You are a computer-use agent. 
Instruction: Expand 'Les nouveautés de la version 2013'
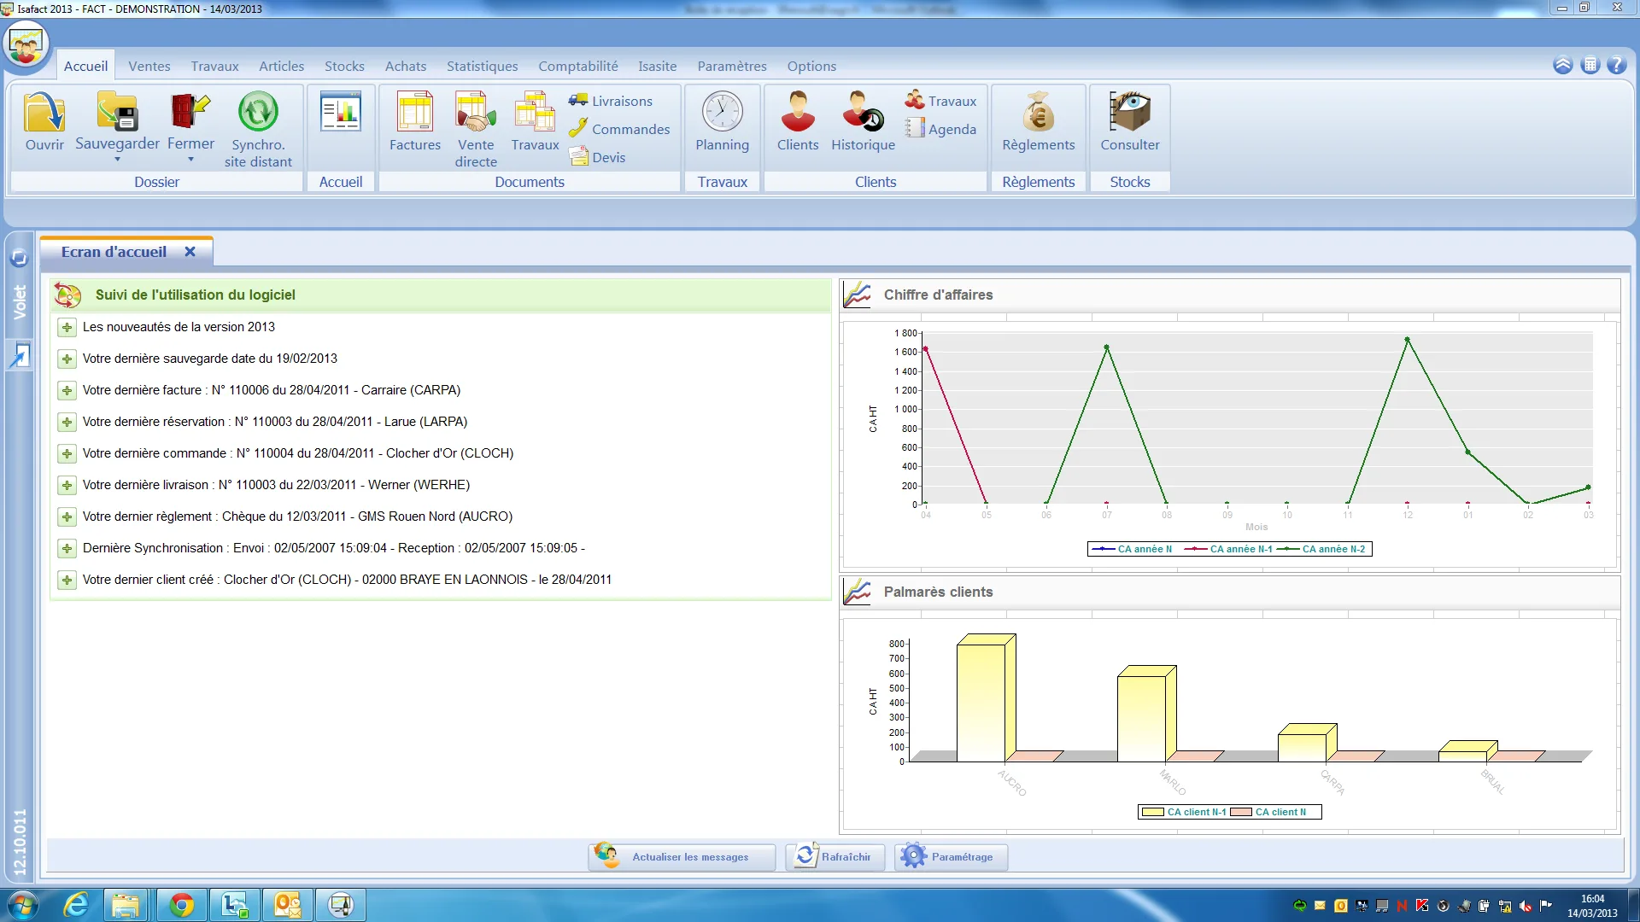(67, 327)
